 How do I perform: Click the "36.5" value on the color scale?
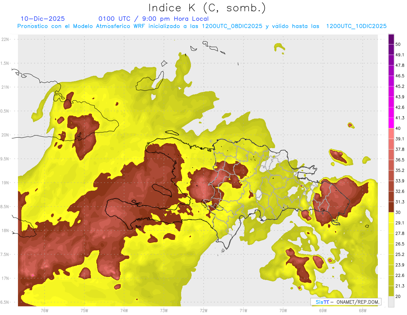tap(400, 160)
